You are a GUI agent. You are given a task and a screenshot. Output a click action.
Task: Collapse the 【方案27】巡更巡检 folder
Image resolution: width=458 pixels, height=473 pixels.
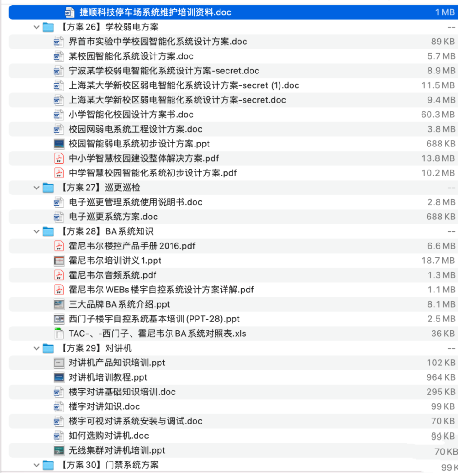click(36, 188)
